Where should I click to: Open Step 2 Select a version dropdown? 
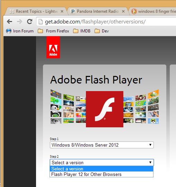point(102,163)
